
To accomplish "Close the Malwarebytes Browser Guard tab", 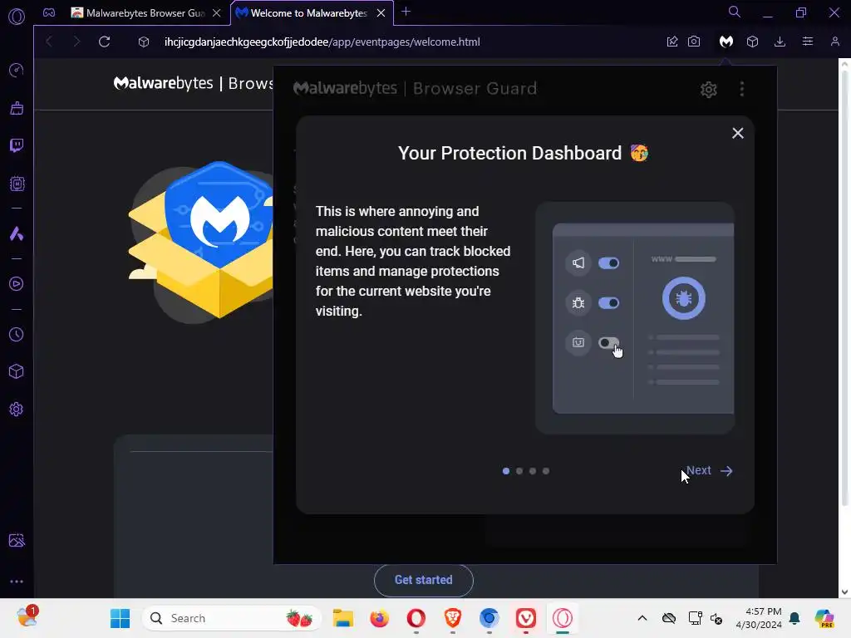I will [x=217, y=13].
